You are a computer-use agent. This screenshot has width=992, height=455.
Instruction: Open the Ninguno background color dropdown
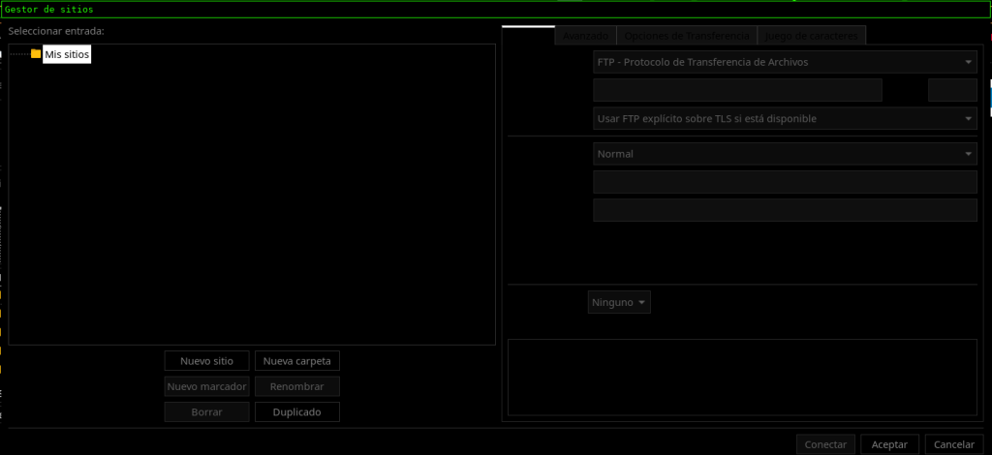coord(619,302)
